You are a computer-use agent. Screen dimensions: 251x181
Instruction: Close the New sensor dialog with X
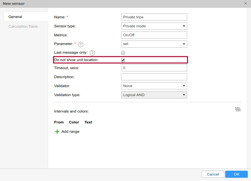click(246, 3)
